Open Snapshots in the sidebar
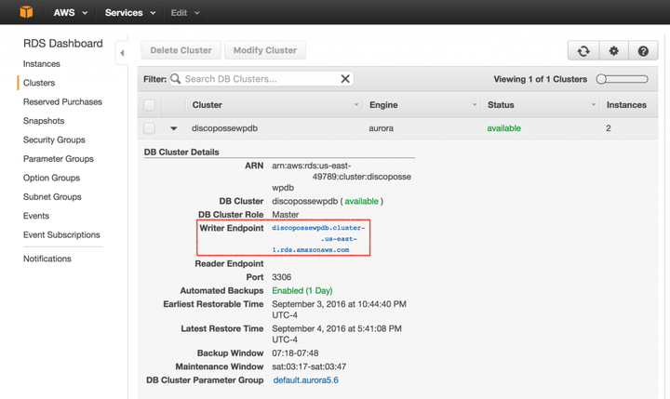This screenshot has width=670, height=399. pyautogui.click(x=44, y=121)
